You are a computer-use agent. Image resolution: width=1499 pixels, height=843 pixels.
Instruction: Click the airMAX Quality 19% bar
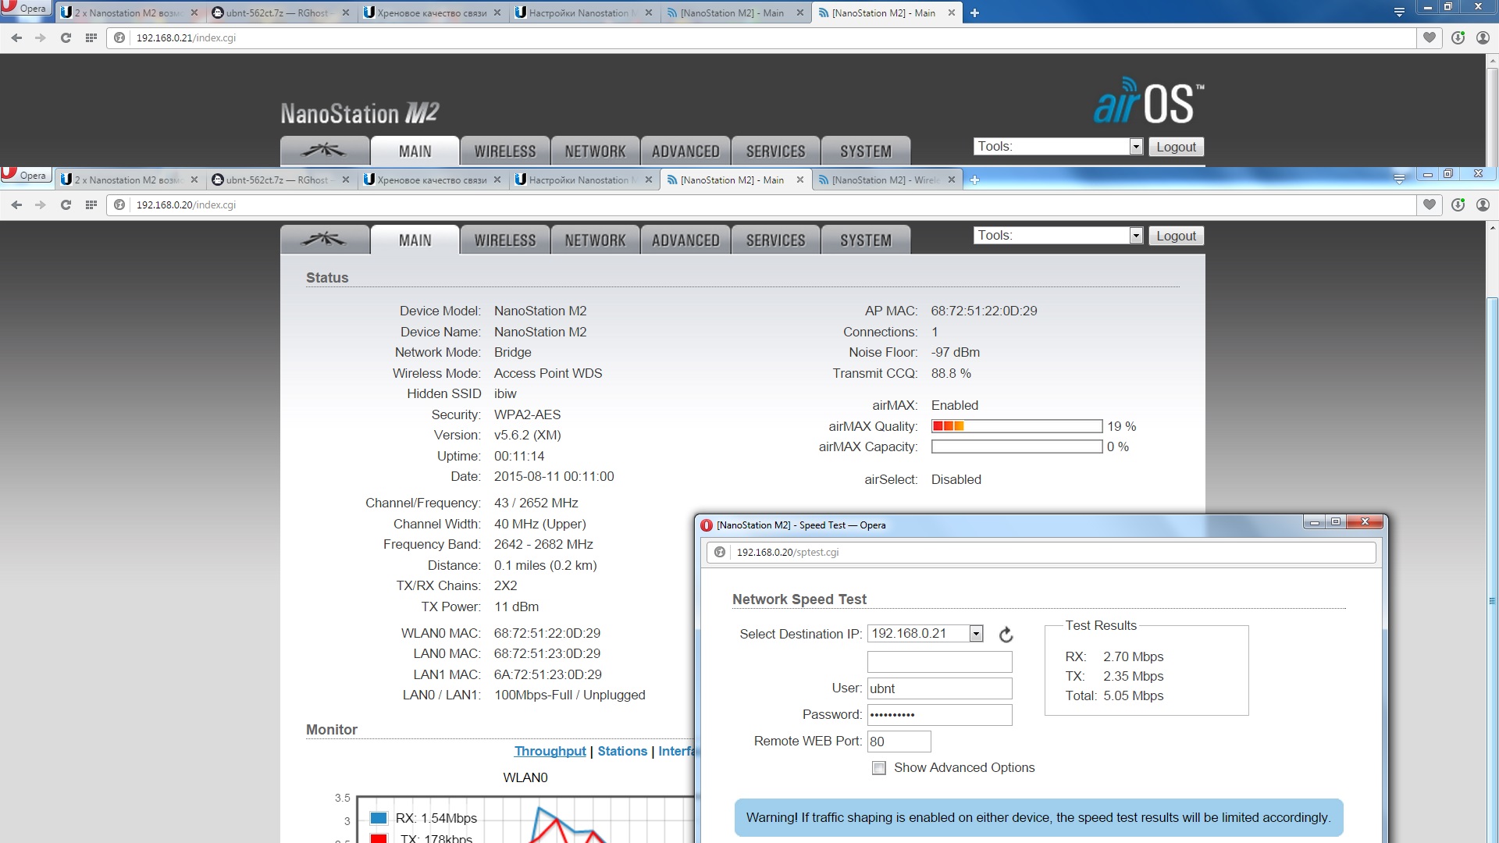pos(1017,426)
